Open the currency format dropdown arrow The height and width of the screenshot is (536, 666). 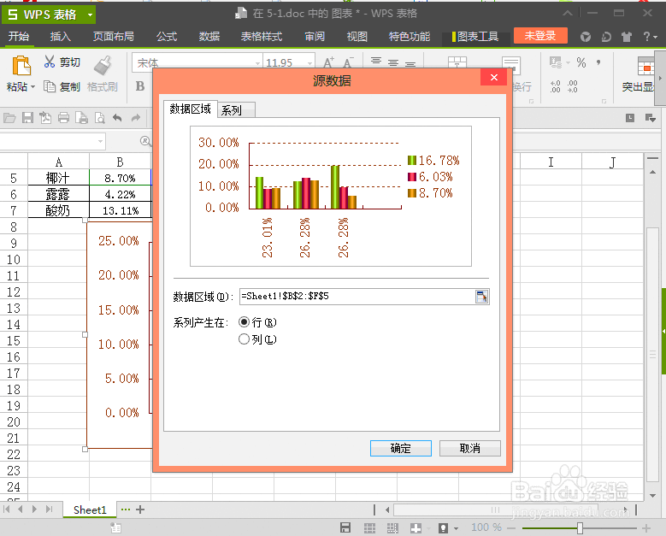point(568,63)
